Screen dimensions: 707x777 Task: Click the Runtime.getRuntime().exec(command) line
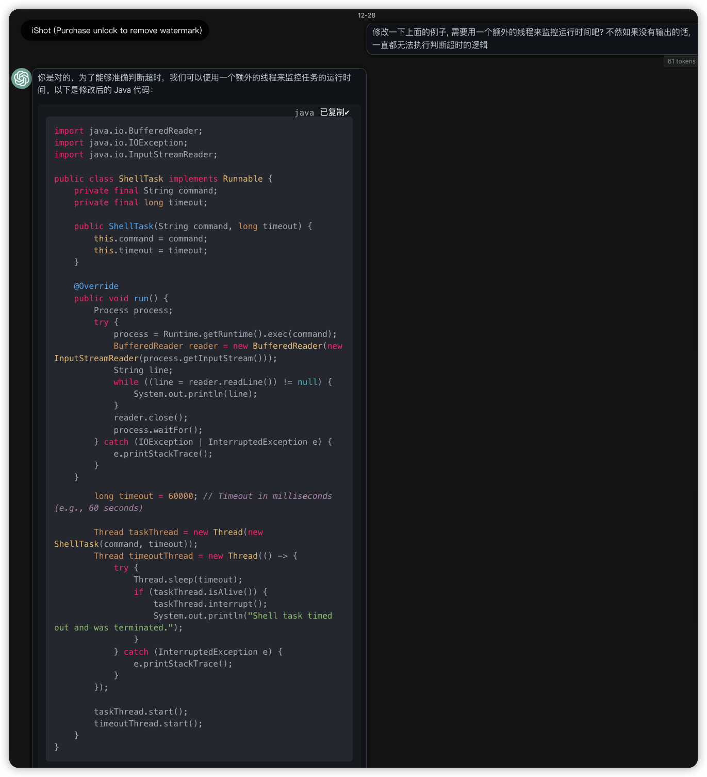click(x=225, y=334)
